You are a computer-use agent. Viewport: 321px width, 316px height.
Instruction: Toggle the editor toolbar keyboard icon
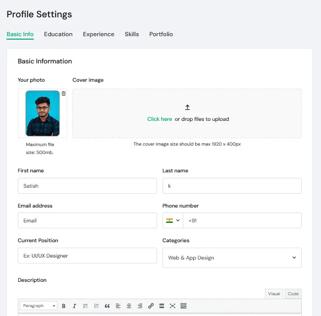click(x=183, y=306)
